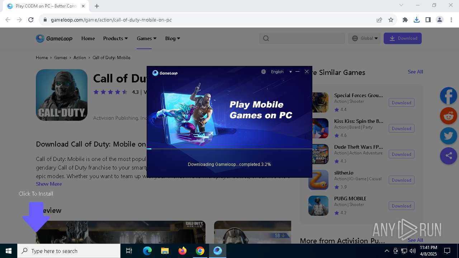
Task: Minimize the GameLoop installer window
Action: [x=297, y=72]
